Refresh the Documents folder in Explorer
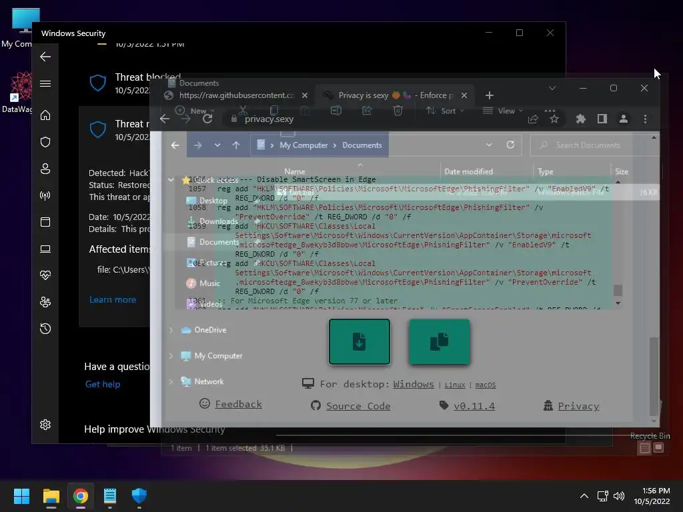This screenshot has height=512, width=683. [510, 145]
